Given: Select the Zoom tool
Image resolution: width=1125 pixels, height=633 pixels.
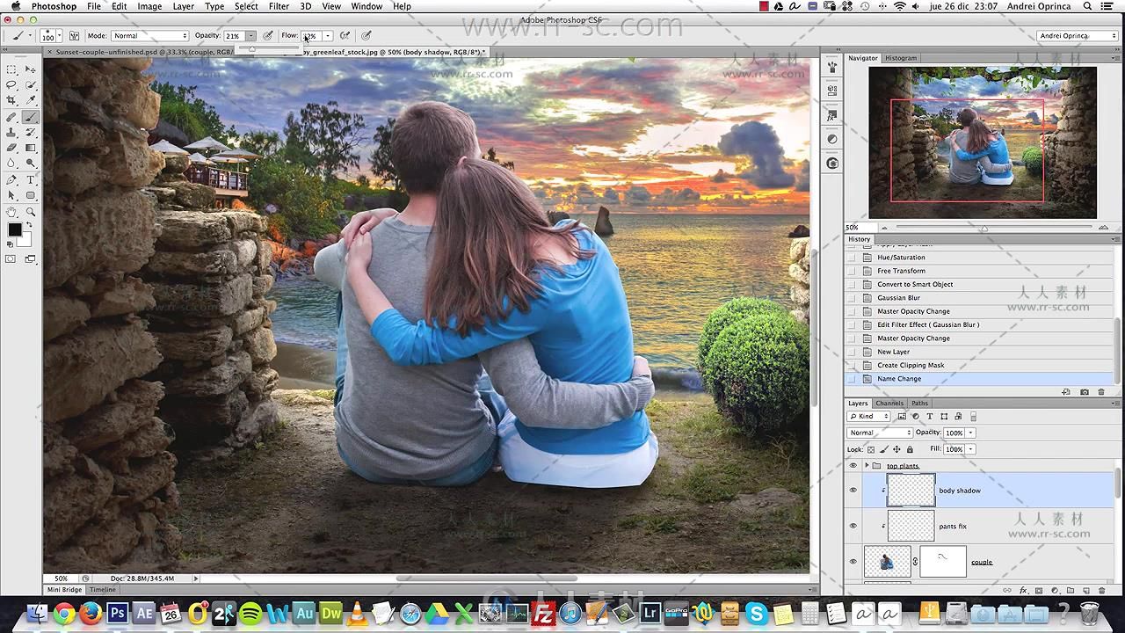Looking at the screenshot, I should [x=31, y=211].
